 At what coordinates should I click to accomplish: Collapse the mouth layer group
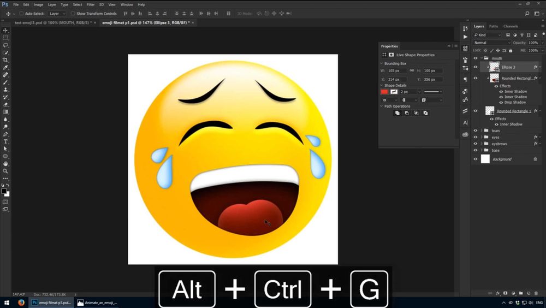482,58
